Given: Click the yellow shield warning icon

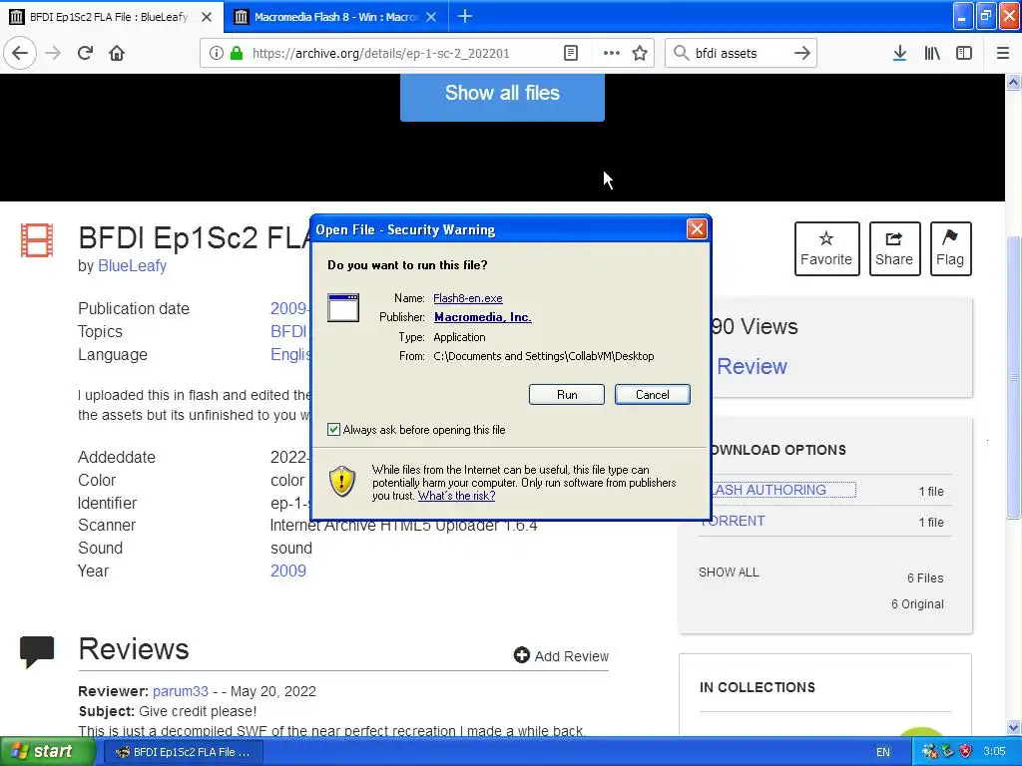Looking at the screenshot, I should point(342,482).
